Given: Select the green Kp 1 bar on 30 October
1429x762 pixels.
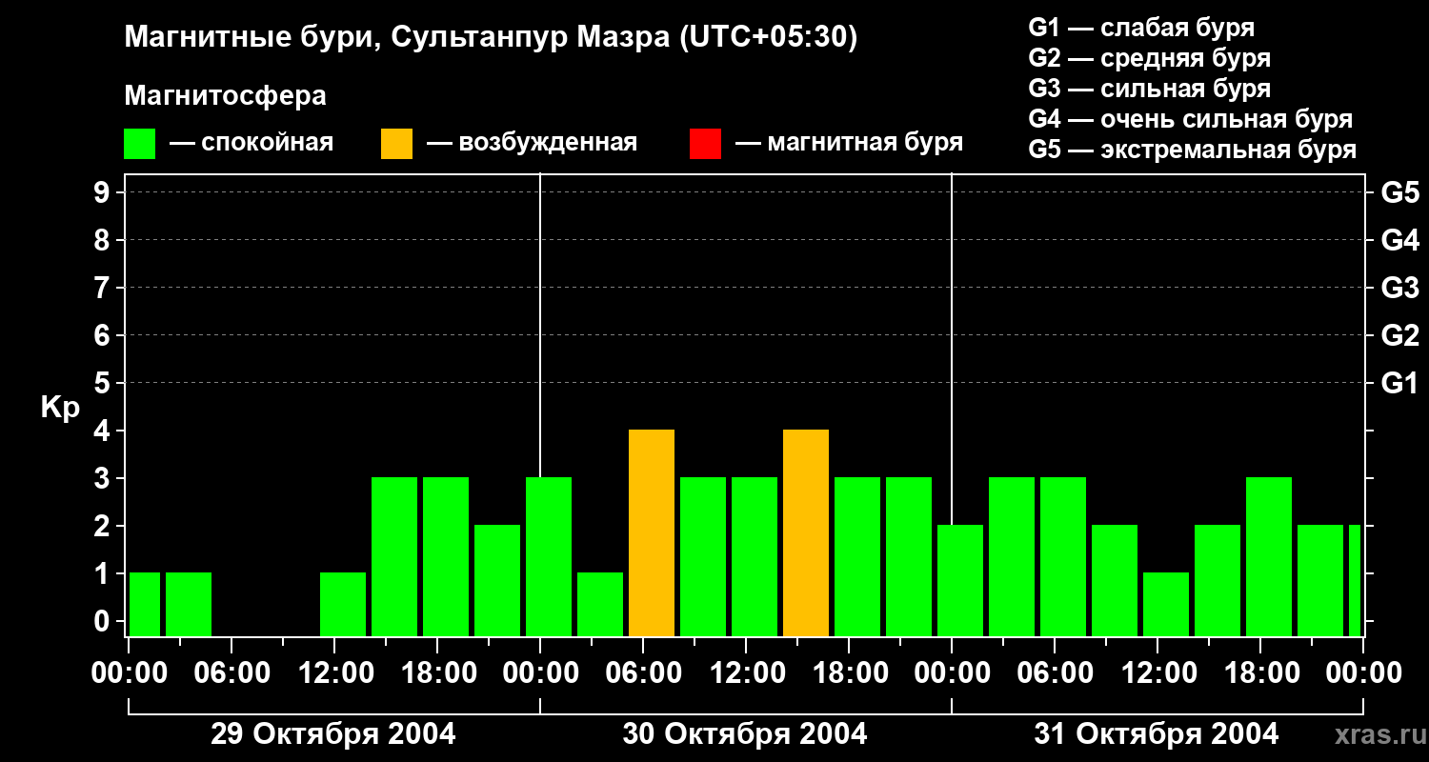Looking at the screenshot, I should 600,605.
